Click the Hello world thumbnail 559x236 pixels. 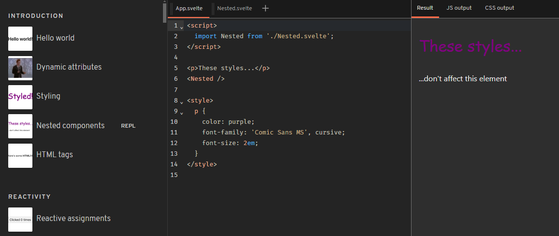click(x=20, y=39)
